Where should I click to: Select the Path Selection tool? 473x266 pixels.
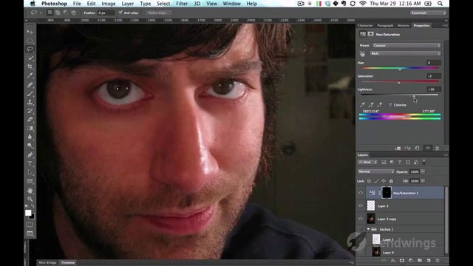click(x=30, y=172)
